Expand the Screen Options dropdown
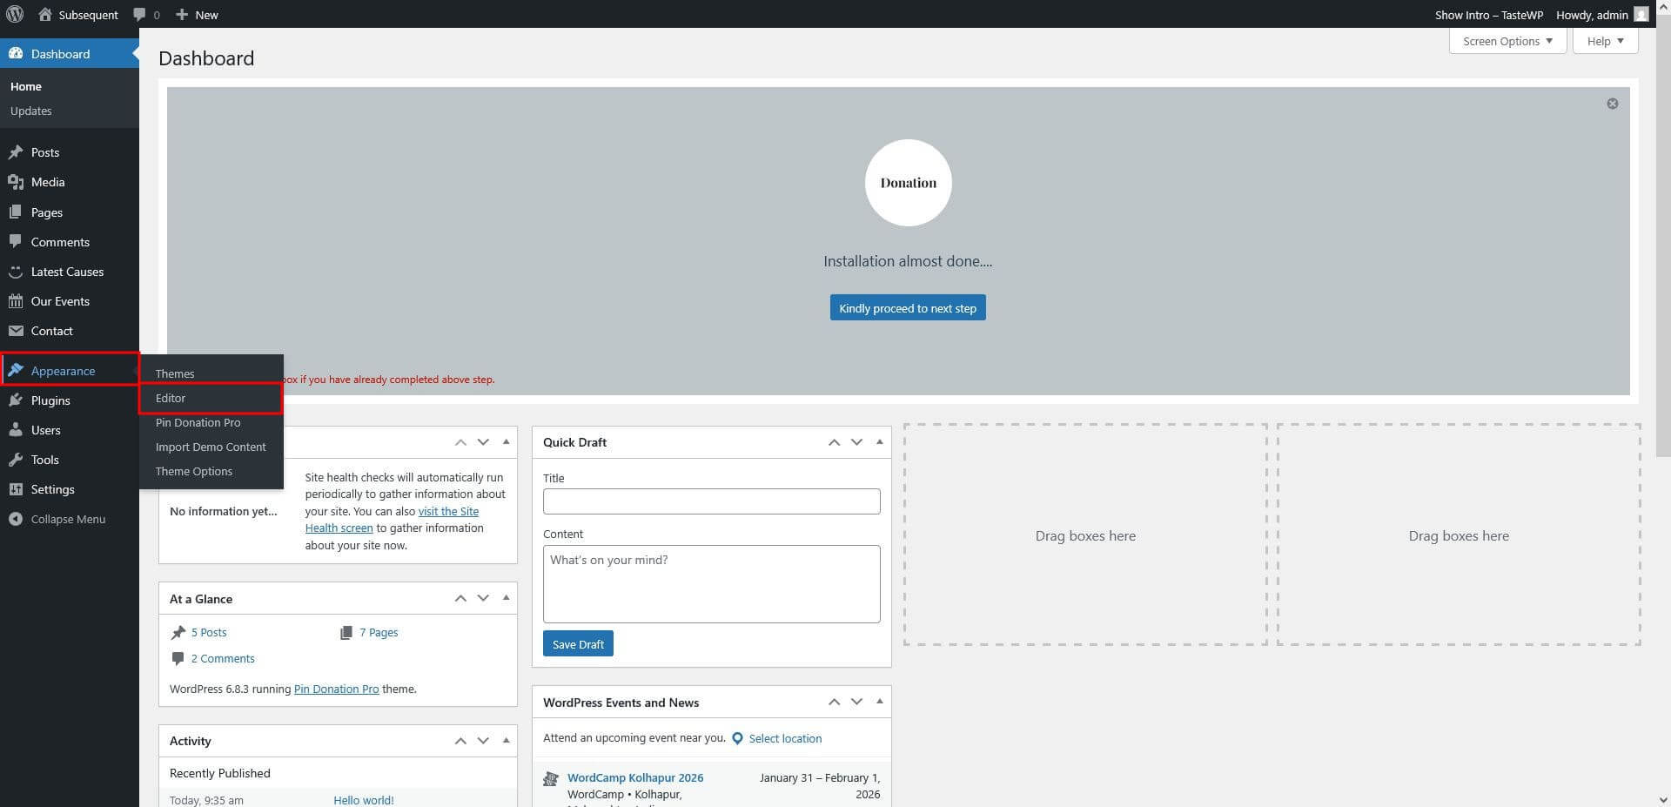The height and width of the screenshot is (807, 1671). 1507,41
